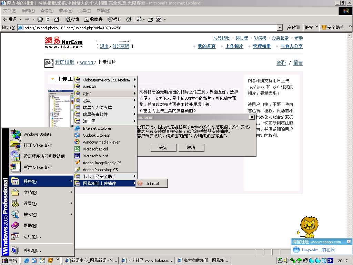Launch Microsoft Word from Programs menu

pyautogui.click(x=105, y=156)
